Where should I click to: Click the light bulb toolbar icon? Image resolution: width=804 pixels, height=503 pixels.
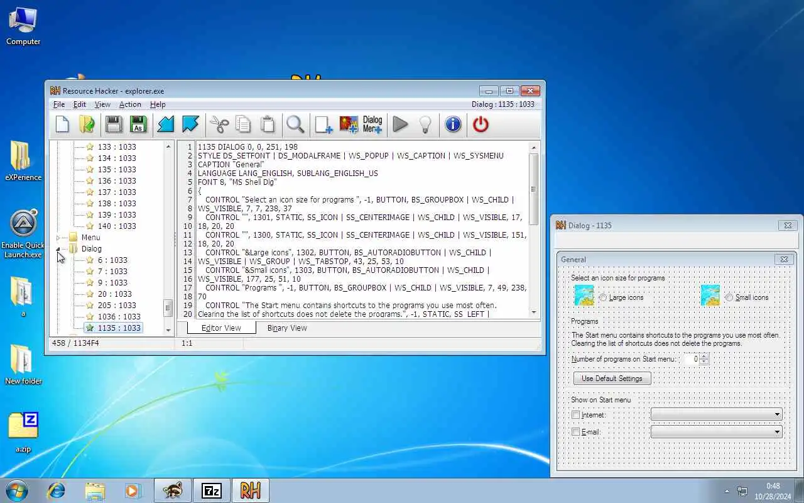425,124
